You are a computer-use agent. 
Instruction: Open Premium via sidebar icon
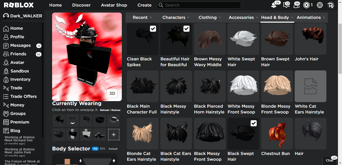pyautogui.click(x=6, y=122)
